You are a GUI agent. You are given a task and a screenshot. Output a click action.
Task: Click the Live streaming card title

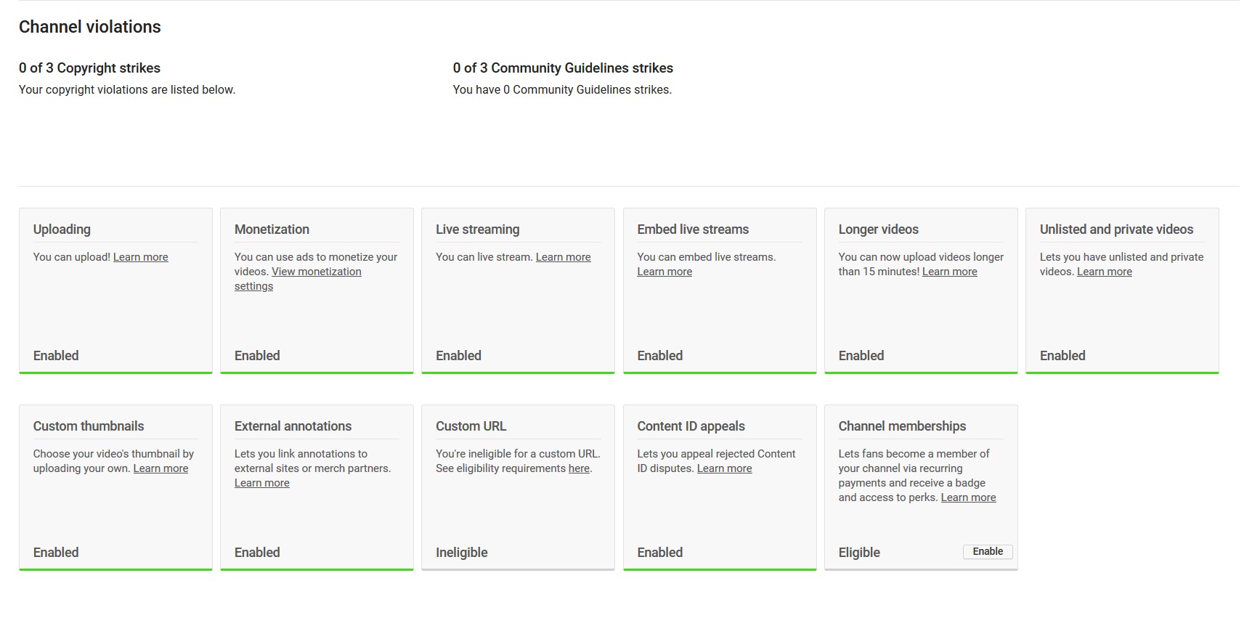click(477, 229)
